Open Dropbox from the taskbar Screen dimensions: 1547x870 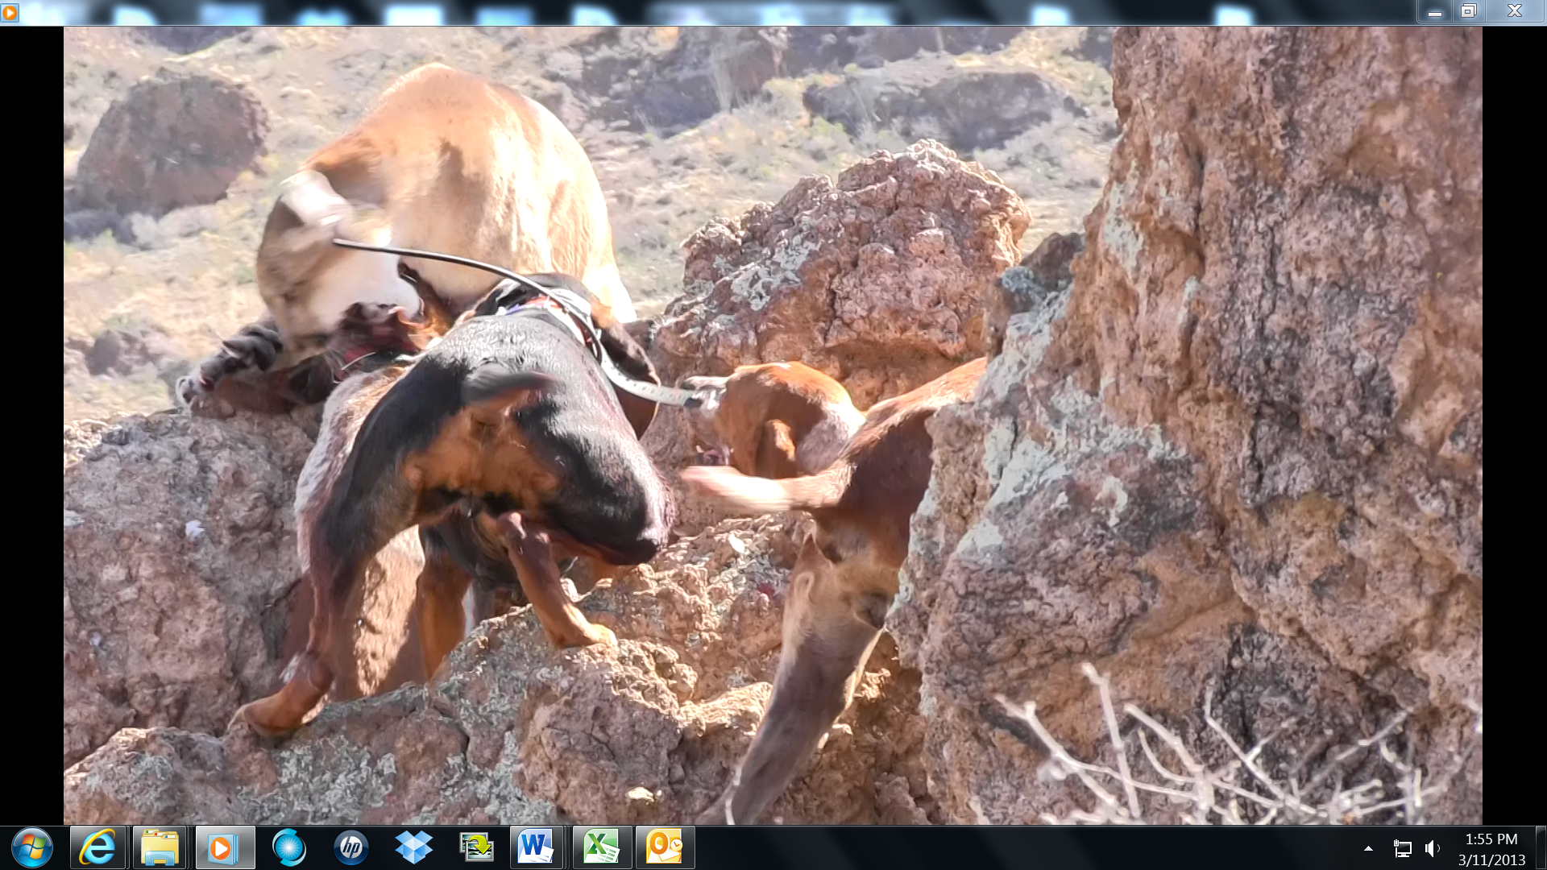(x=413, y=847)
